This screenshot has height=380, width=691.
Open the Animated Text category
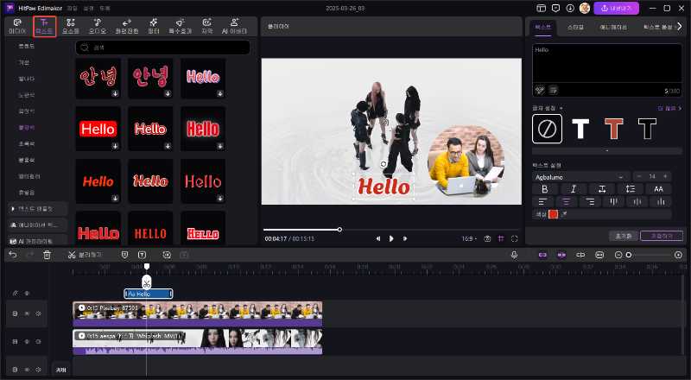[x=37, y=225]
